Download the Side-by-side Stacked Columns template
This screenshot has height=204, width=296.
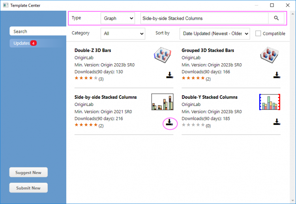[x=170, y=122]
